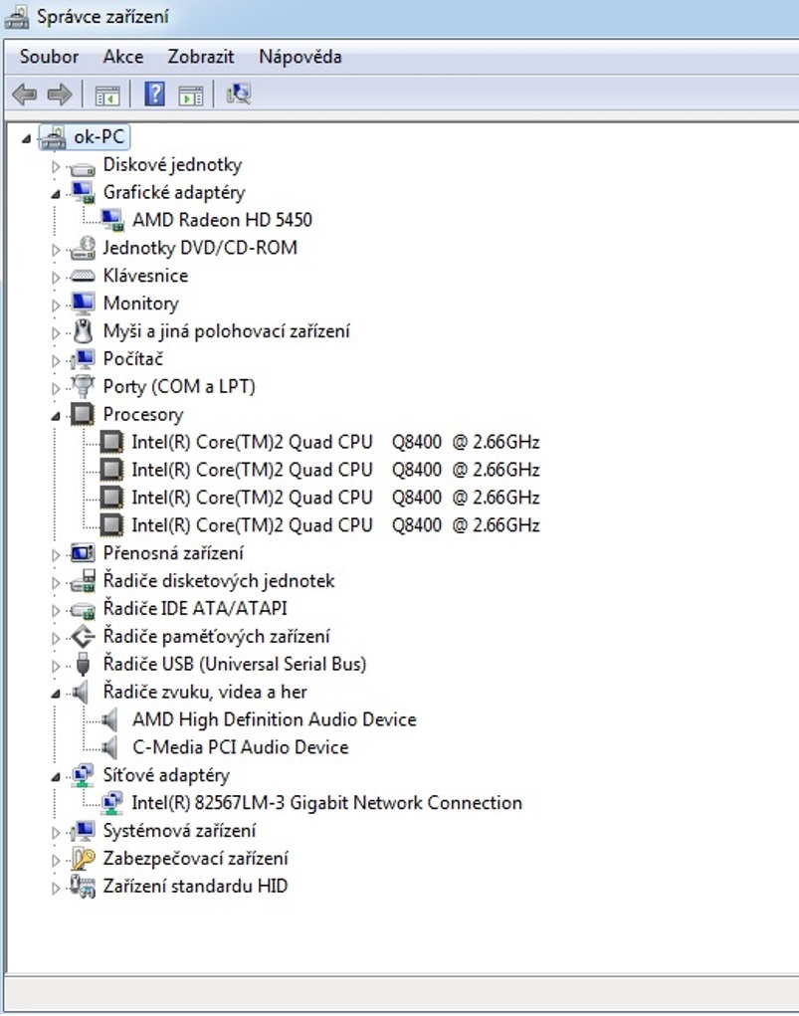This screenshot has height=1016, width=799.
Task: Collapse the Procesory category
Action: point(56,415)
